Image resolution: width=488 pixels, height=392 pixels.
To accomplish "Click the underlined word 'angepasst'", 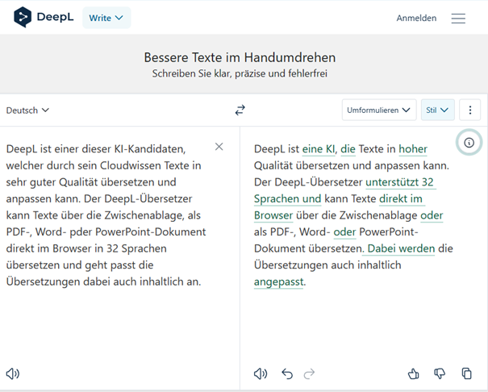I will click(279, 282).
